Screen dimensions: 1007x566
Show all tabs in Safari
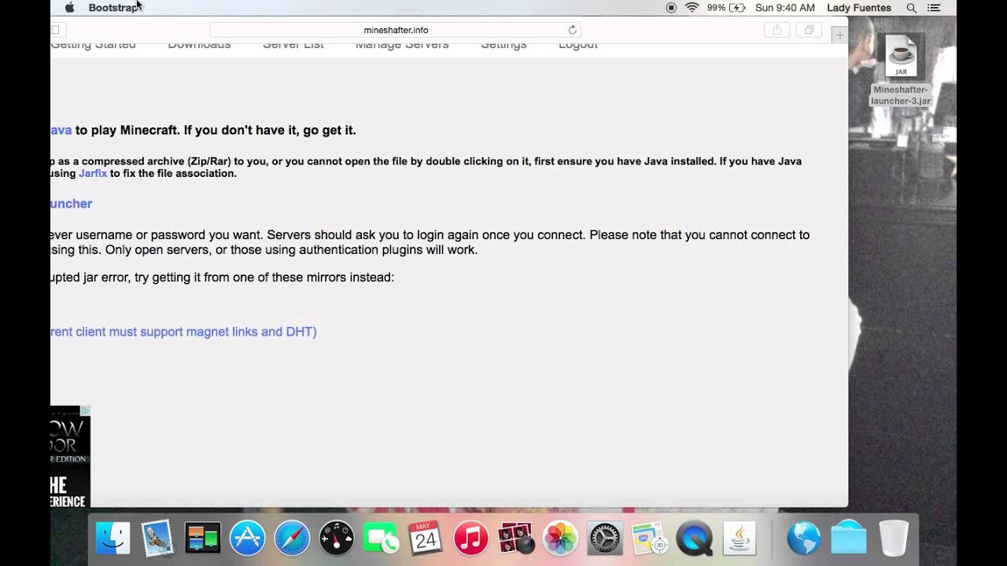809,30
